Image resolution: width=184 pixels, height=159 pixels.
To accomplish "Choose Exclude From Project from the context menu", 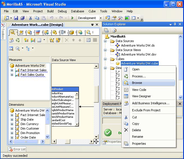I will tap(149, 110).
